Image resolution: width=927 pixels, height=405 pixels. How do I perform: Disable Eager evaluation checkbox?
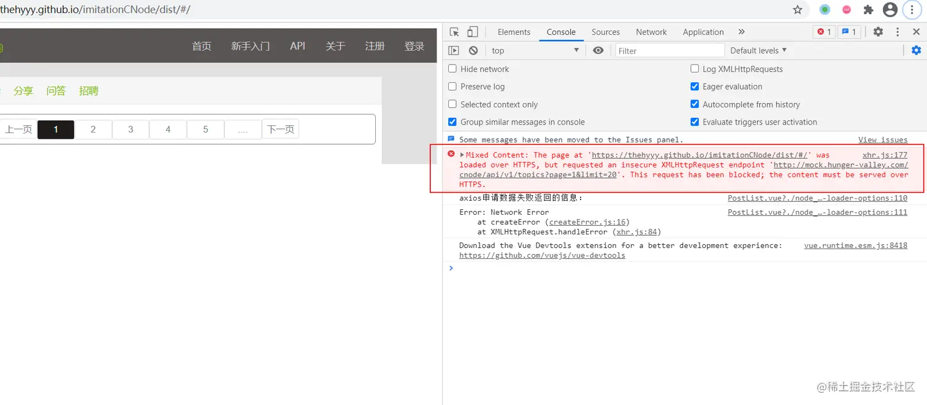(695, 87)
